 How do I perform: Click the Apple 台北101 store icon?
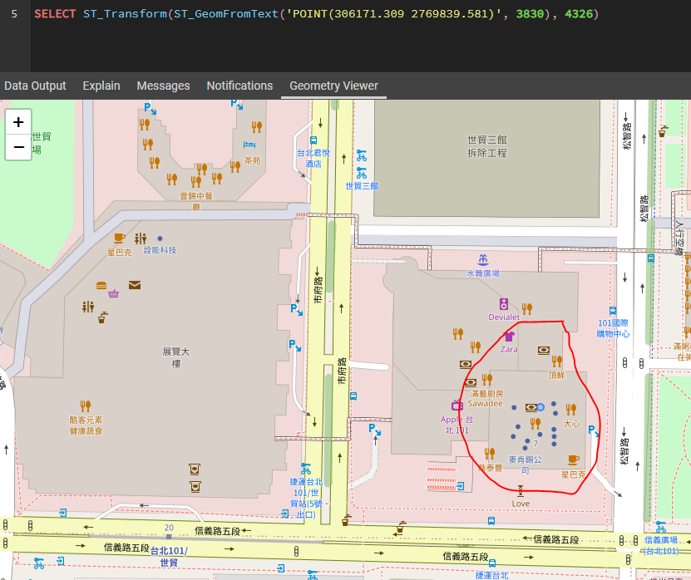(457, 405)
